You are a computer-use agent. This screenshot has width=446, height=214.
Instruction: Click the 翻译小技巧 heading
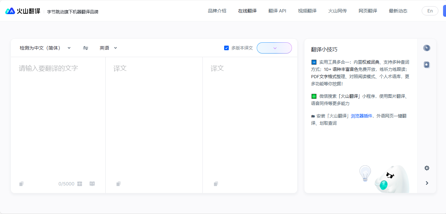[x=324, y=50]
